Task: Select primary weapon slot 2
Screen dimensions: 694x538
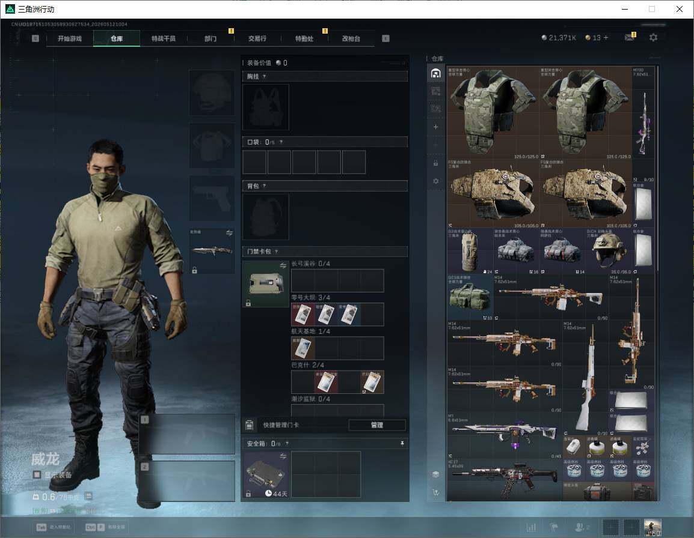Action: coord(187,481)
